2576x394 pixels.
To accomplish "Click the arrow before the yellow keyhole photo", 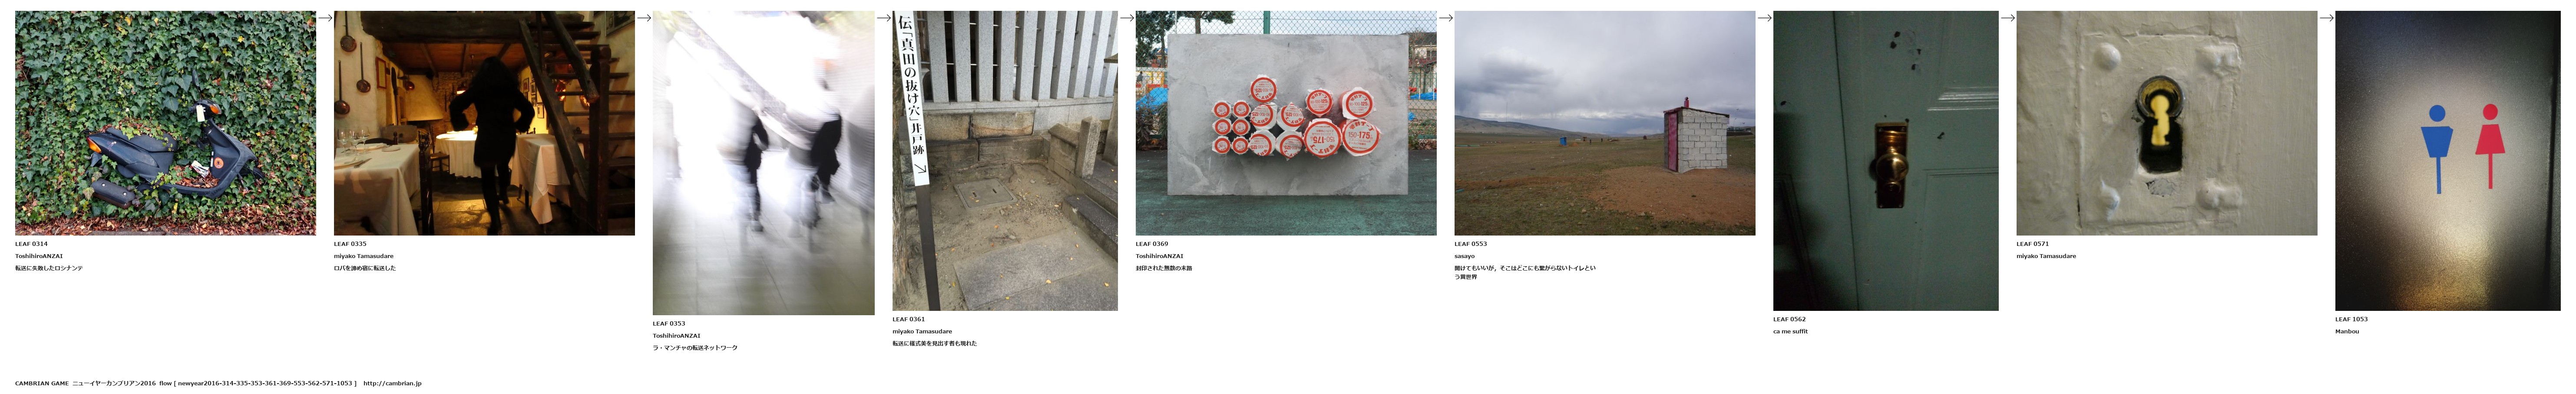I will 2008,18.
